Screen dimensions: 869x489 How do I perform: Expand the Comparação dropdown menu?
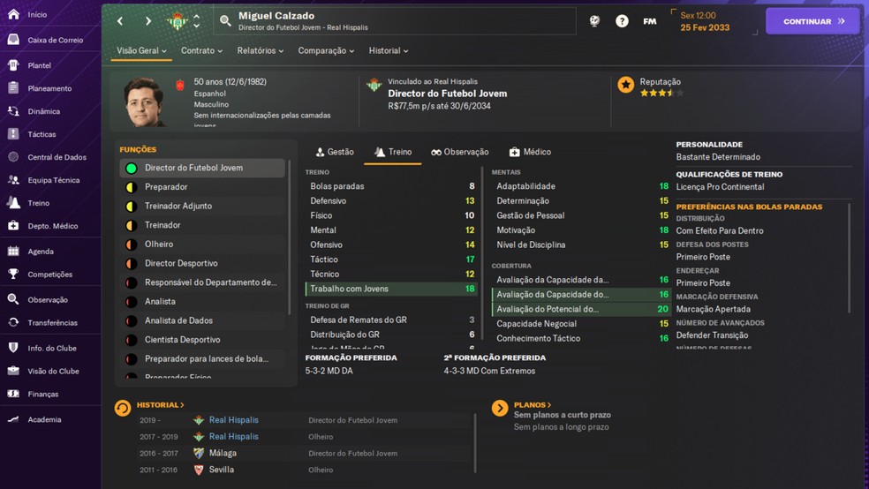[x=326, y=51]
